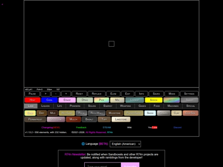Switch to the Liquids category tab
Viewport: 223px width, 167px height.
pyautogui.click(x=45, y=106)
